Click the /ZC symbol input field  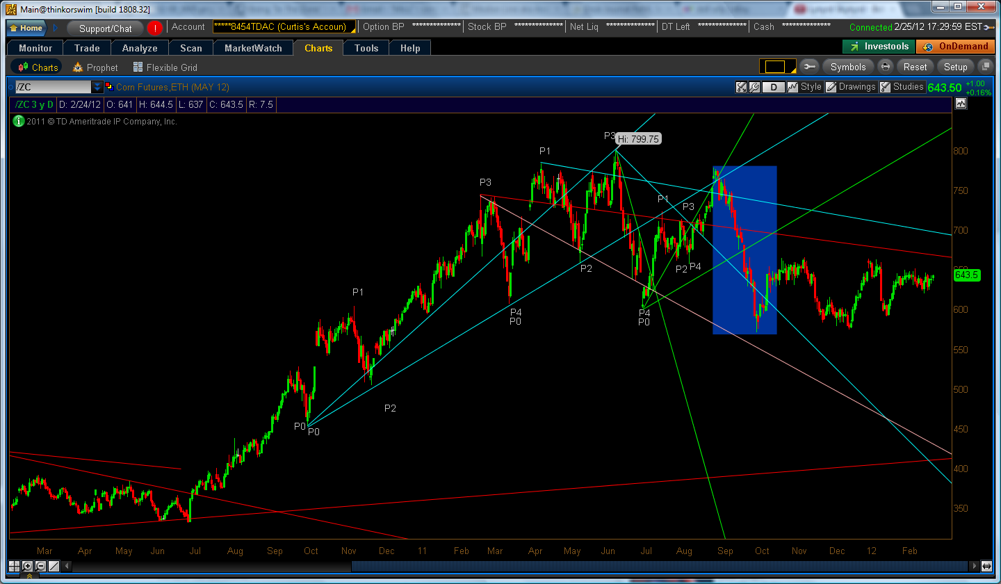pos(53,87)
